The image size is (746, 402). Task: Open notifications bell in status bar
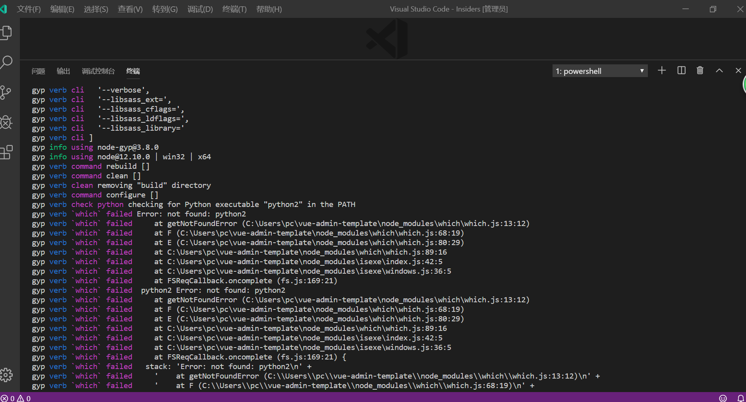(741, 398)
